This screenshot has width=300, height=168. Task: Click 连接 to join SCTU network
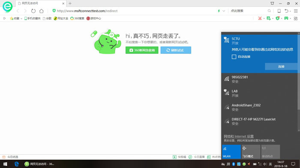(281, 66)
